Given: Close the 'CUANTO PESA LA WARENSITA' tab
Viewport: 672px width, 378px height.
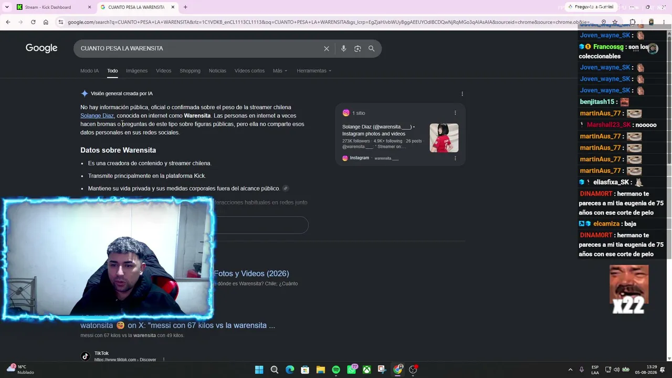Looking at the screenshot, I should pyautogui.click(x=173, y=7).
